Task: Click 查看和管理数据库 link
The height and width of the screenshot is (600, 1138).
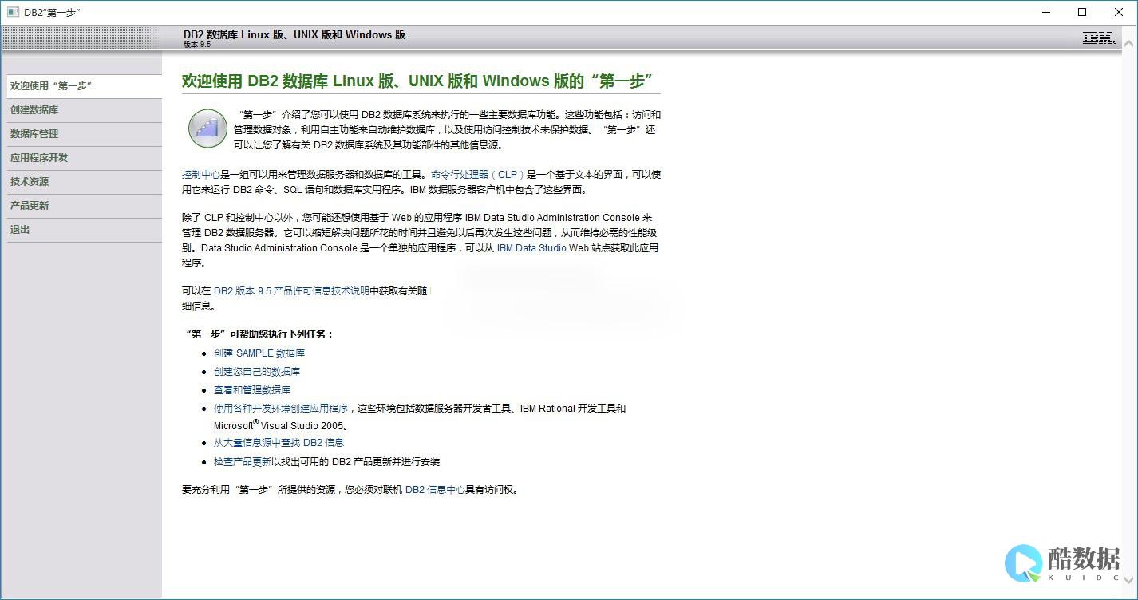Action: pyautogui.click(x=252, y=390)
